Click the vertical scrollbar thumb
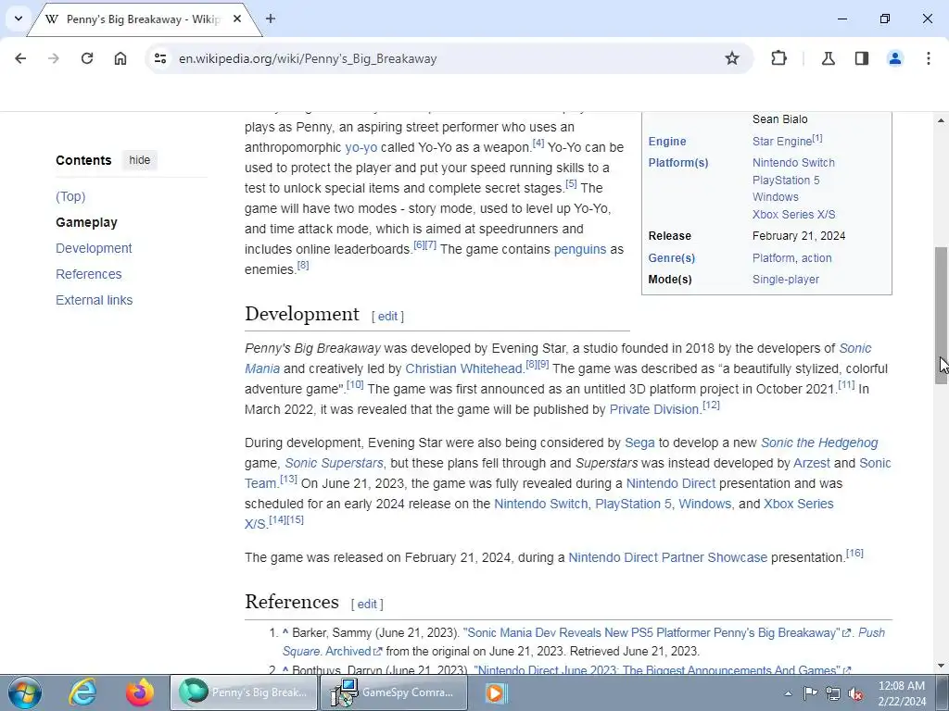 [942, 316]
